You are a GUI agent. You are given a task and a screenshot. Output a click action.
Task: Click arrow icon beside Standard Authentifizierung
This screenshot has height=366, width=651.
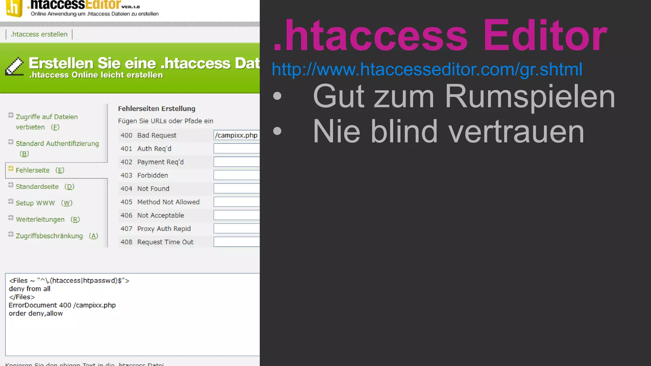tap(11, 142)
